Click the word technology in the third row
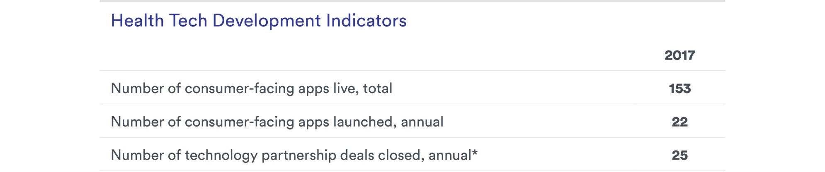 click(221, 156)
